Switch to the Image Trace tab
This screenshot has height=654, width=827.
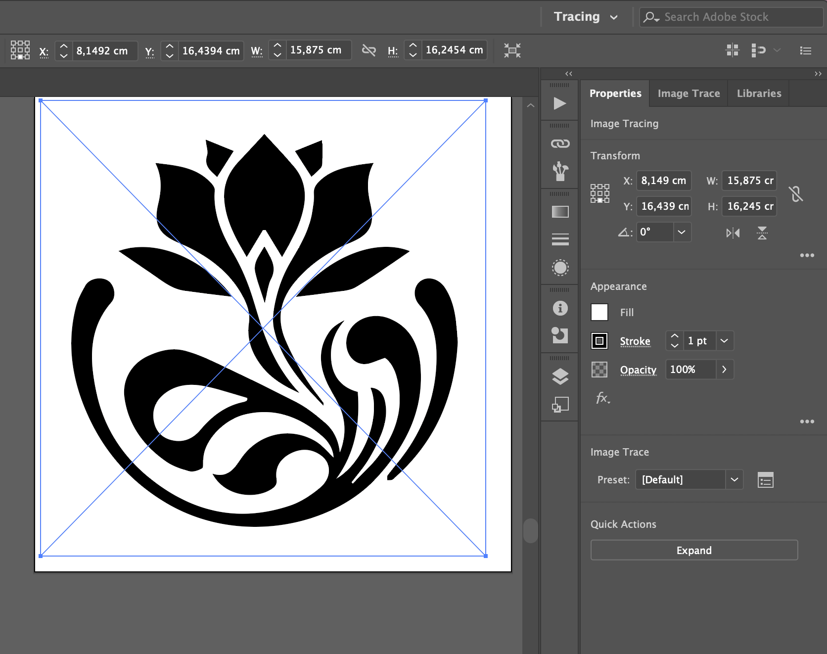pos(689,93)
